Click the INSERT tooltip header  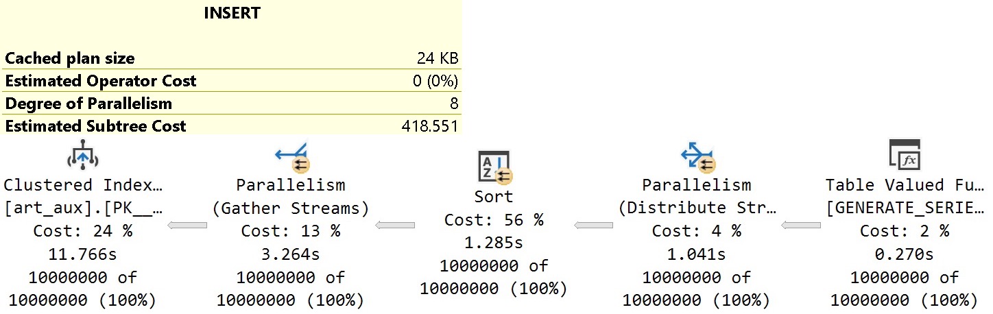coord(232,13)
